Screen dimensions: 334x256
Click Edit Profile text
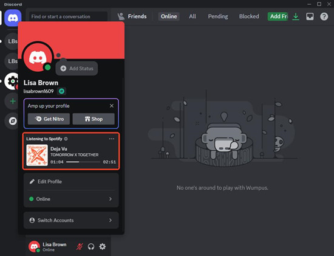[x=50, y=182]
